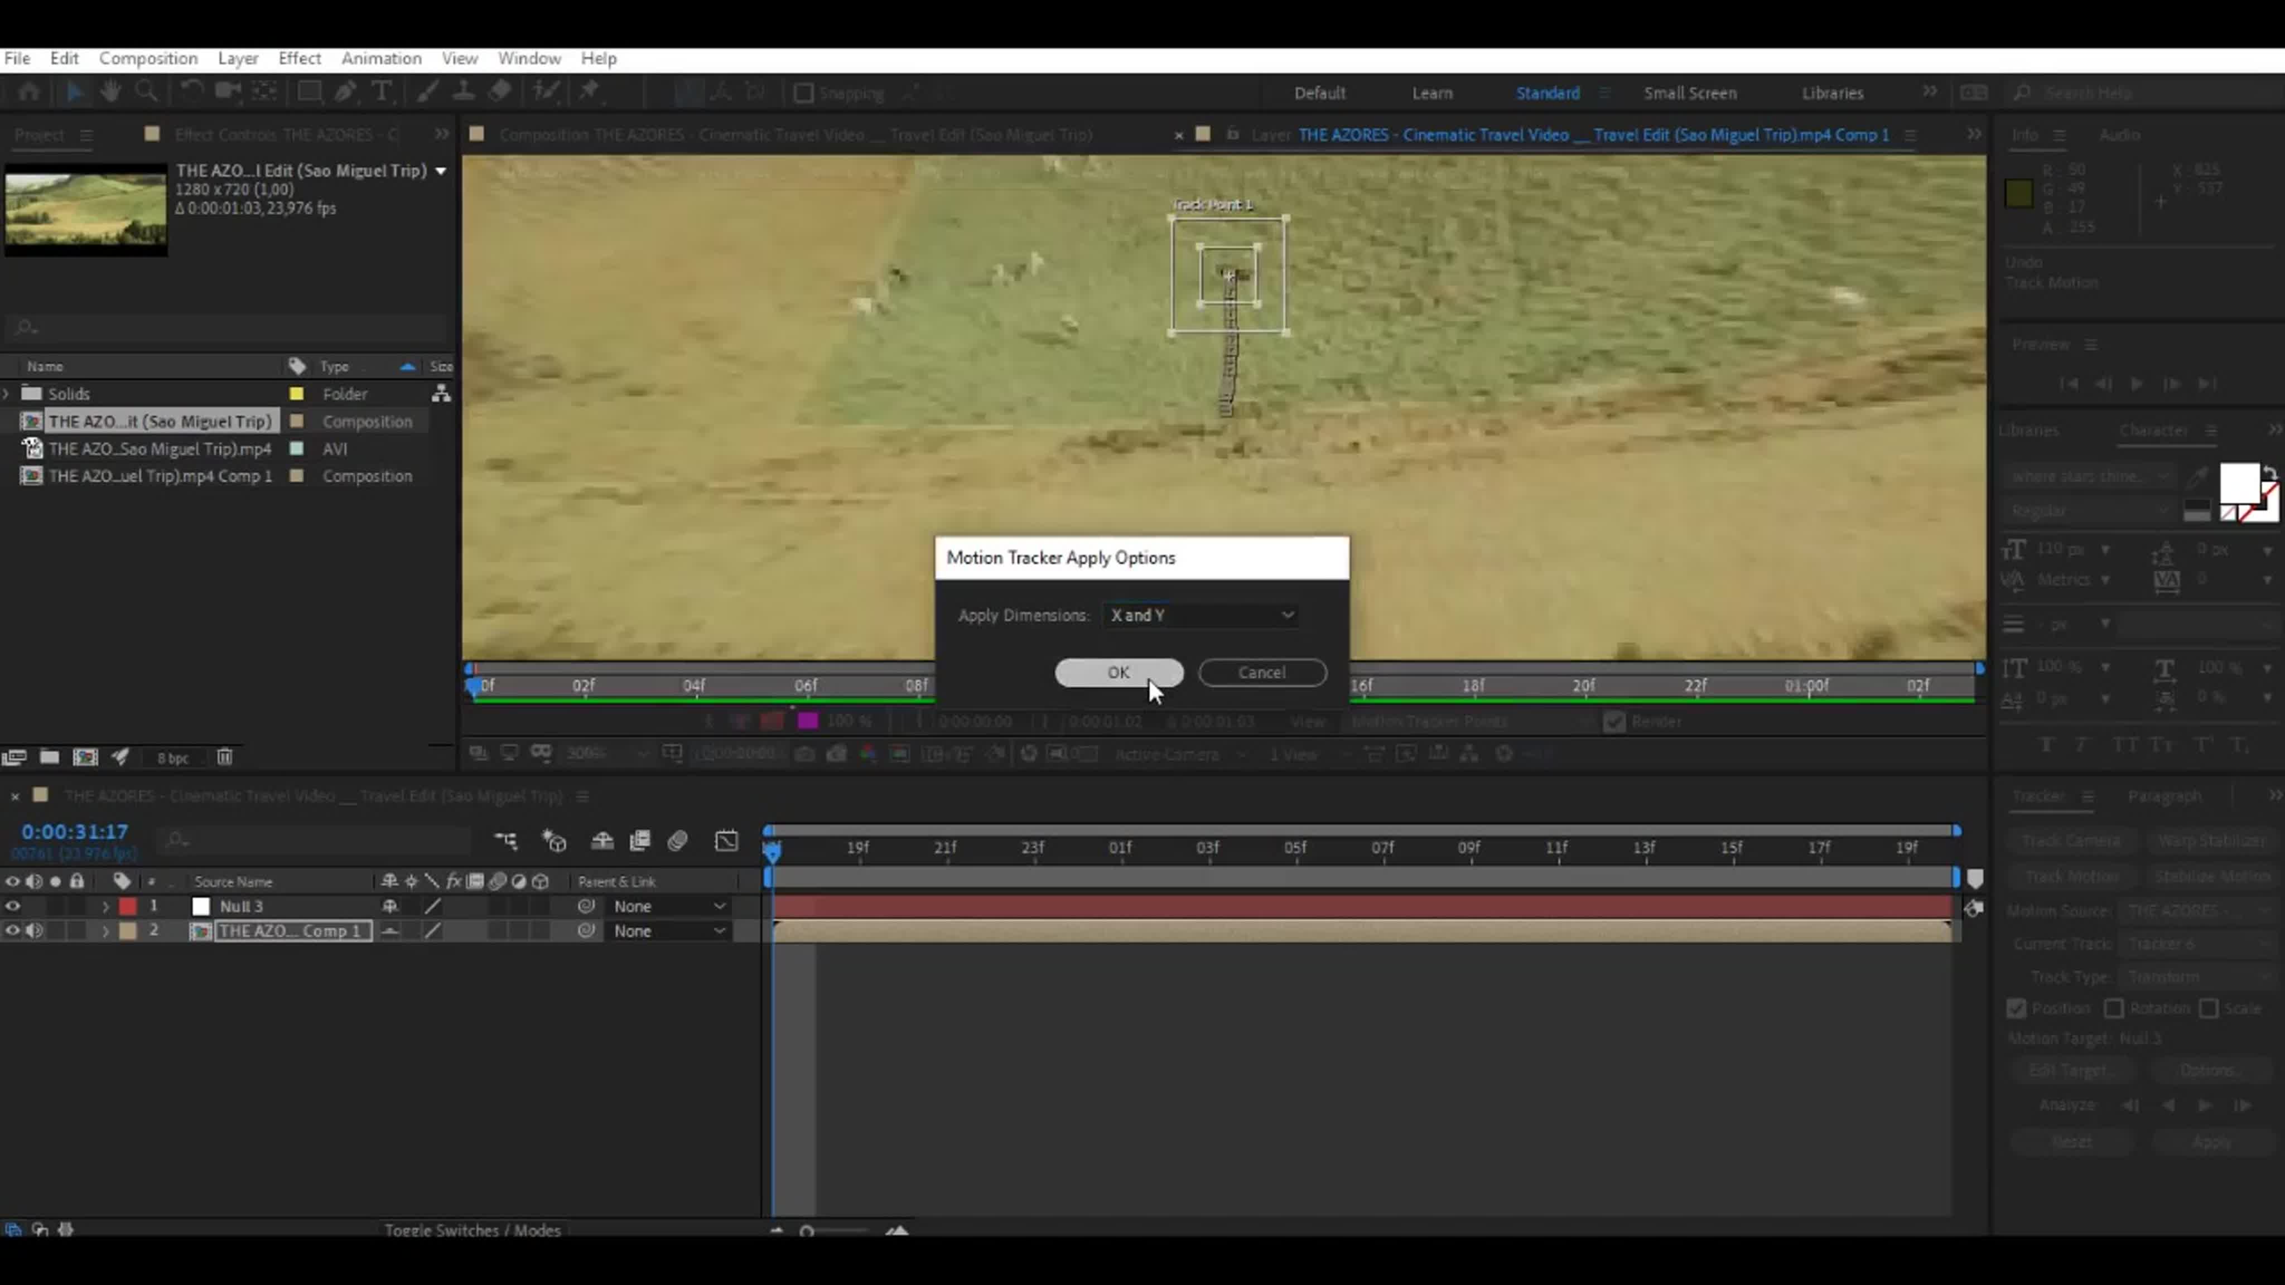Viewport: 2285px width, 1285px height.
Task: Click the red label color of Null 3
Action: coord(128,906)
